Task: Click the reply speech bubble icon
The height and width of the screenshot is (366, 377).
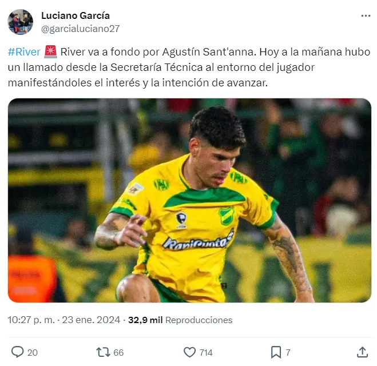Action: click(18, 352)
